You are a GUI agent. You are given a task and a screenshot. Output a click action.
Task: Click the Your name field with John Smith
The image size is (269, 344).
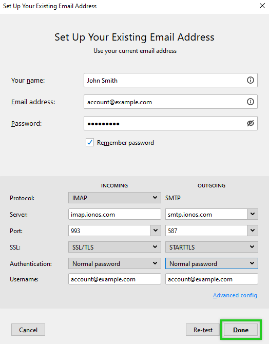tap(170, 80)
